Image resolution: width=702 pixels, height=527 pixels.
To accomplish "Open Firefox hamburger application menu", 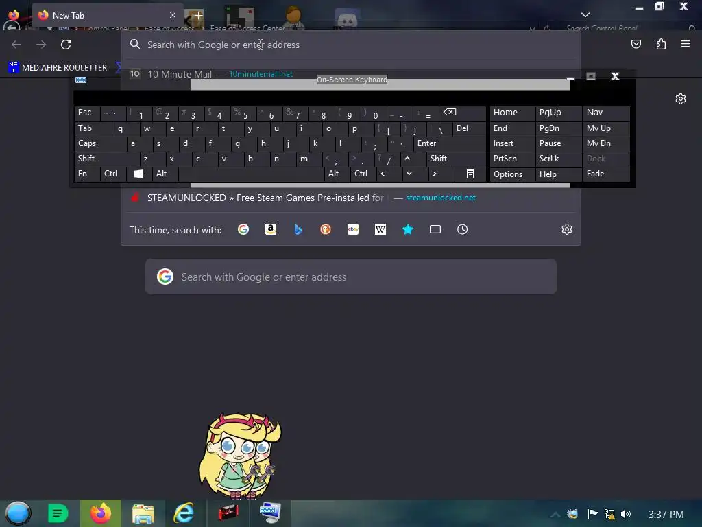I will [685, 44].
